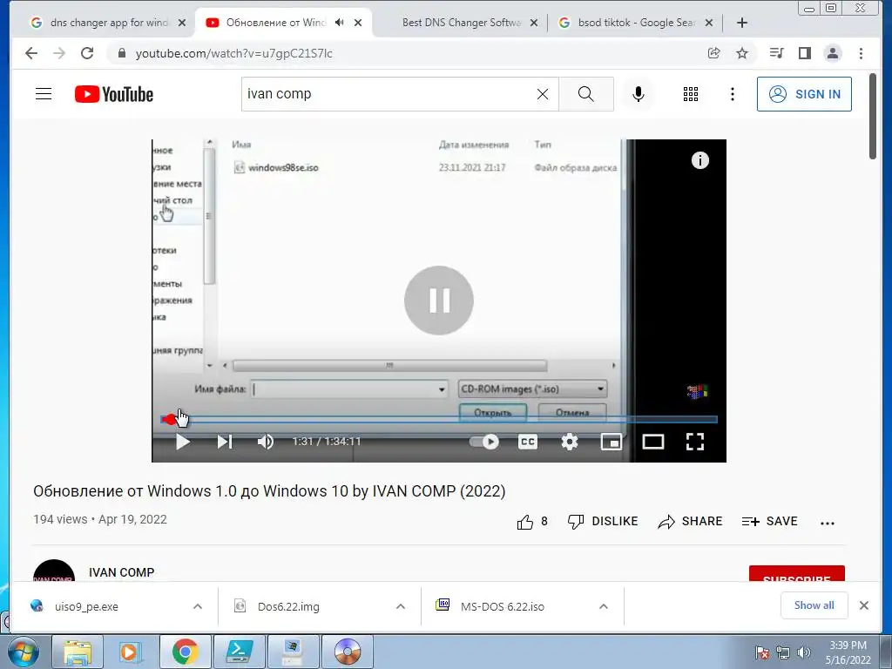The image size is (892, 669).
Task: Click the system tray volume icon
Action: coord(804,652)
